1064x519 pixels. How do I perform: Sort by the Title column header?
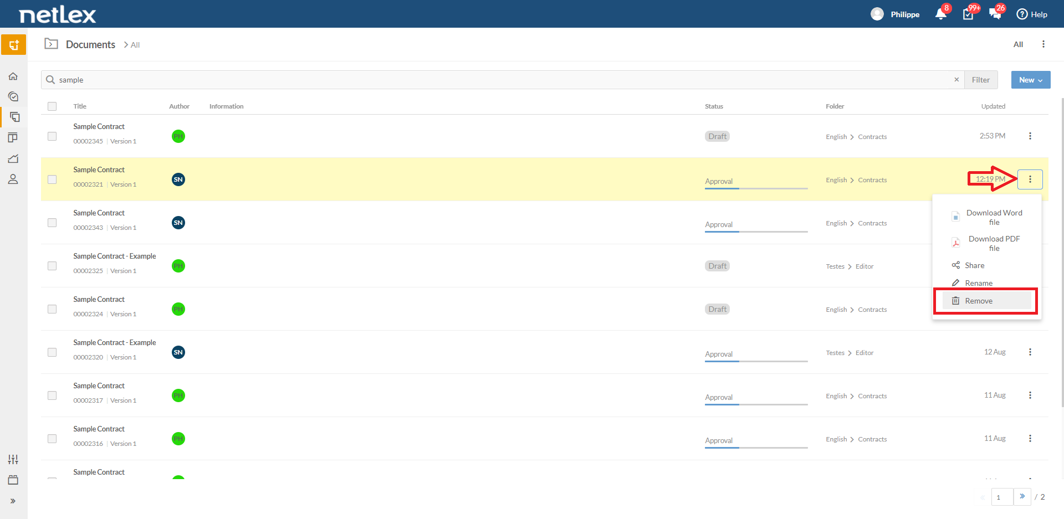click(x=80, y=106)
